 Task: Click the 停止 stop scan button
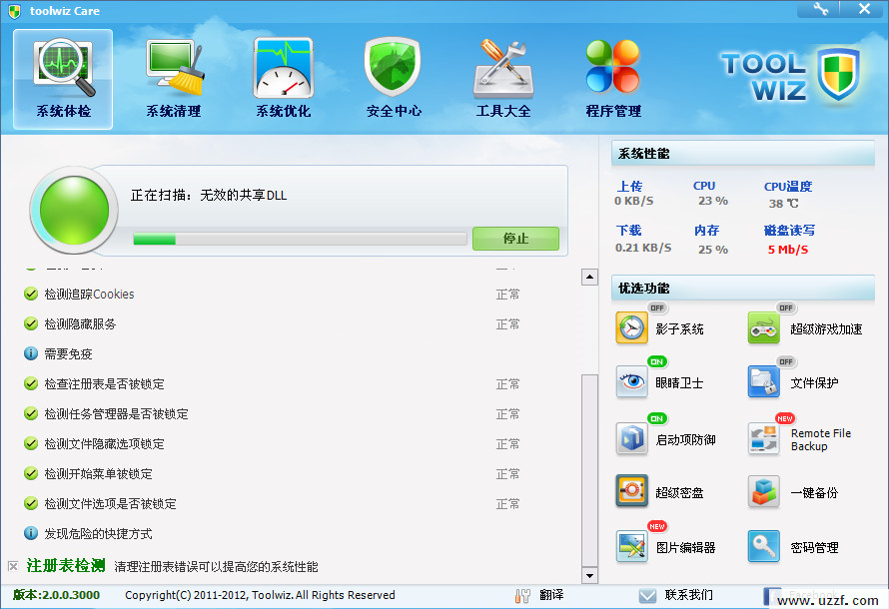coord(515,239)
